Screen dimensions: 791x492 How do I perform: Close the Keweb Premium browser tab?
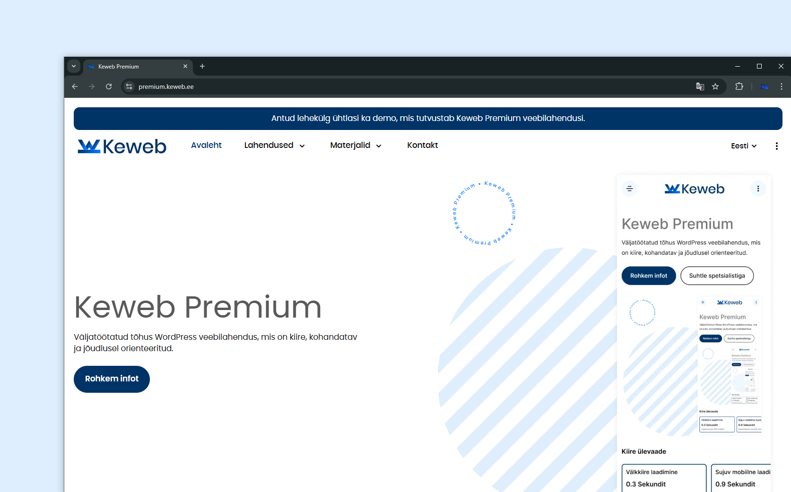pyautogui.click(x=185, y=66)
